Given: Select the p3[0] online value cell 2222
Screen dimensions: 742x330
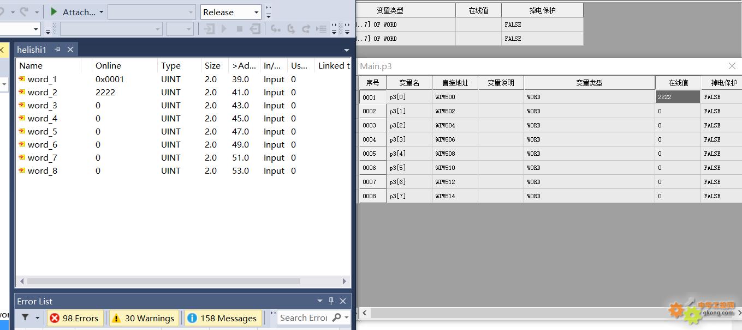Looking at the screenshot, I should pos(678,97).
